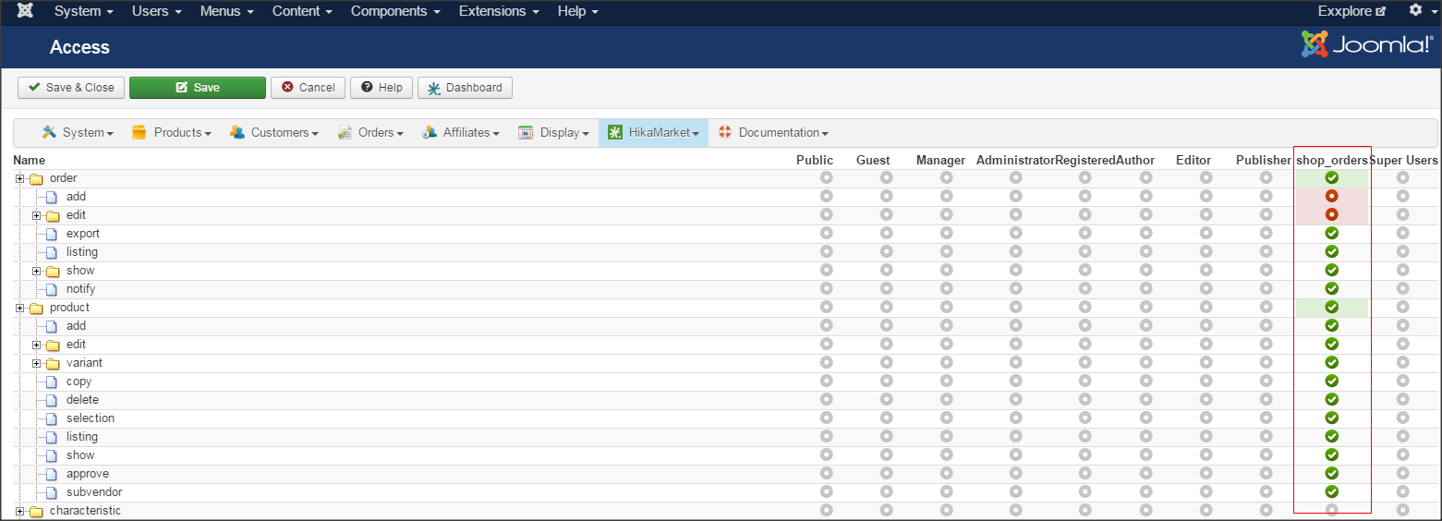Toggle shop_orders permission for product delete

pyautogui.click(x=1332, y=399)
